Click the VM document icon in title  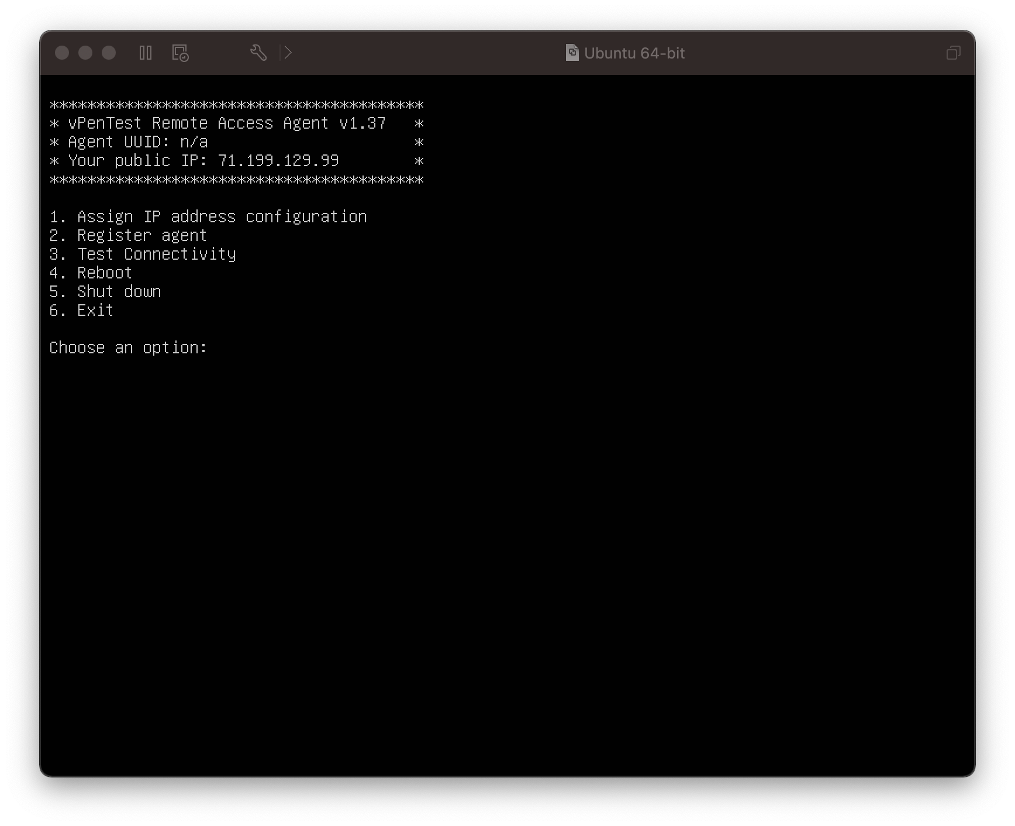(572, 53)
